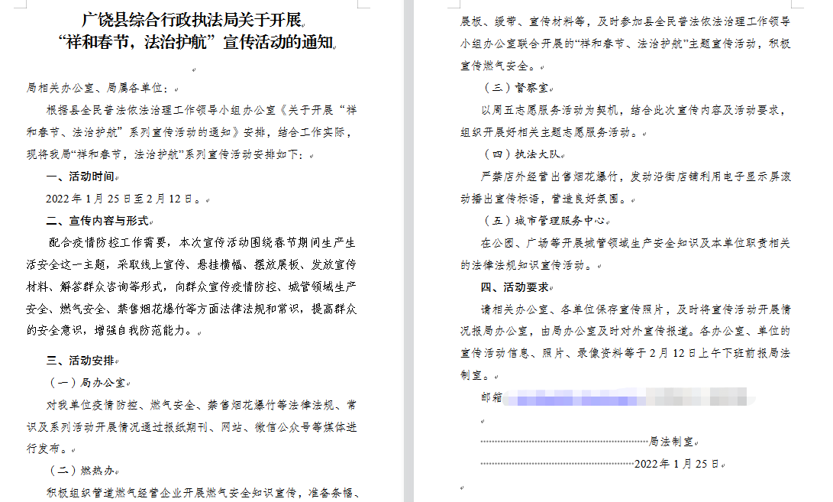Click the subheading "（三）督察室"
833x502 pixels.
(515, 88)
